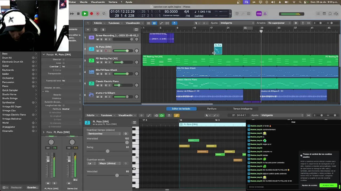Click the red record button

(91, 14)
